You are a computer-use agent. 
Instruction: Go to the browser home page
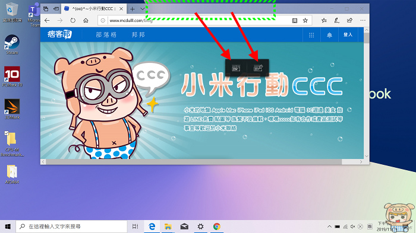tap(86, 20)
